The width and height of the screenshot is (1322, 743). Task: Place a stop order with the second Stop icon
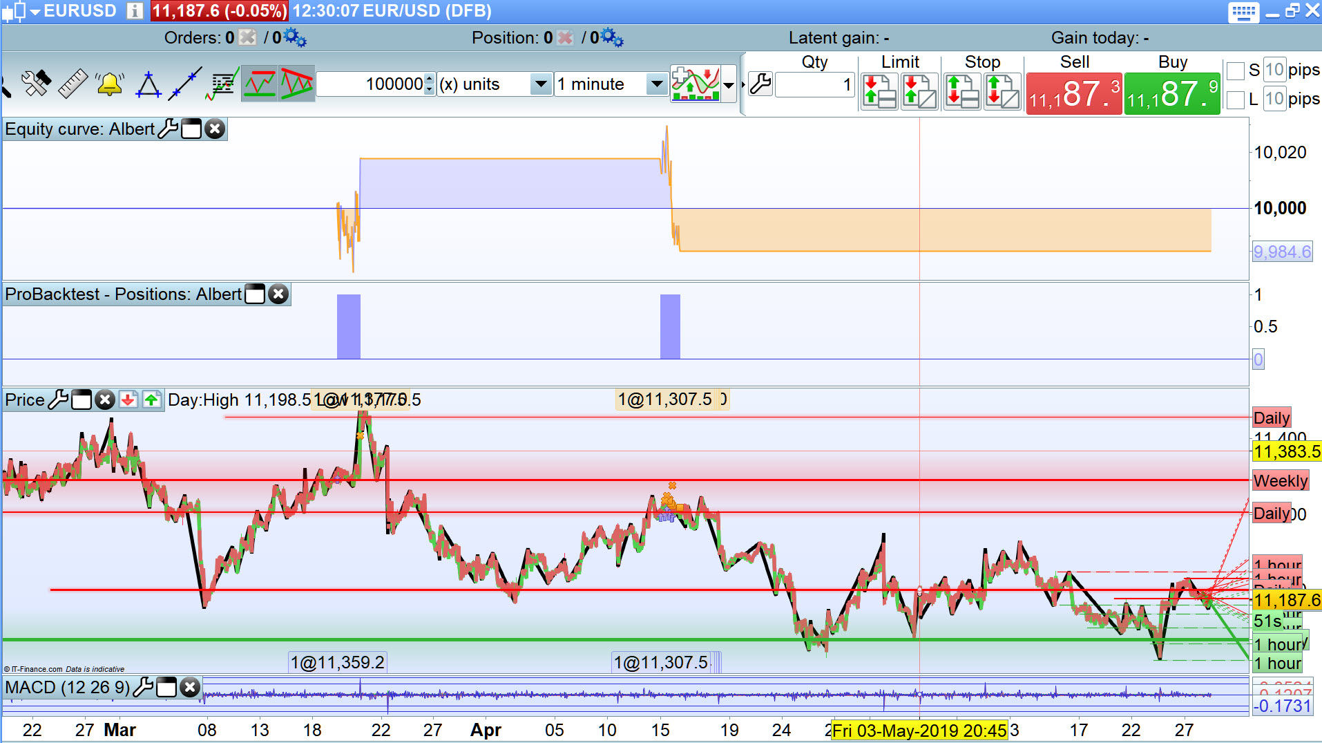[1002, 91]
